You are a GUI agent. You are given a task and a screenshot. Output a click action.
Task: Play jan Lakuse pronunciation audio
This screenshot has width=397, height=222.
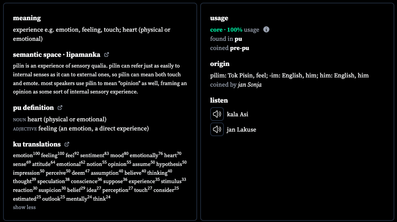click(x=217, y=129)
